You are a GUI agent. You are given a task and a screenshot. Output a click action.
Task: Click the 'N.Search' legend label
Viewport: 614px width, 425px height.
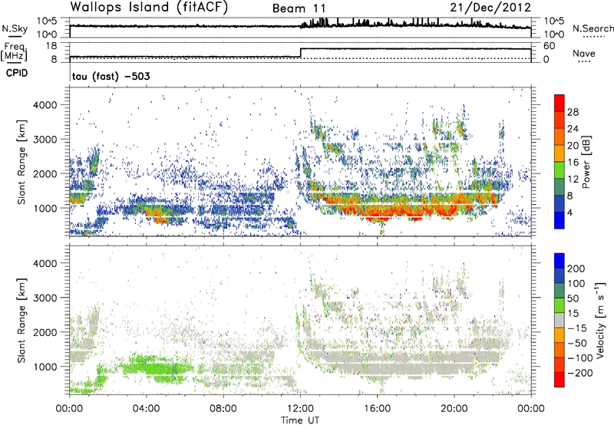[593, 28]
